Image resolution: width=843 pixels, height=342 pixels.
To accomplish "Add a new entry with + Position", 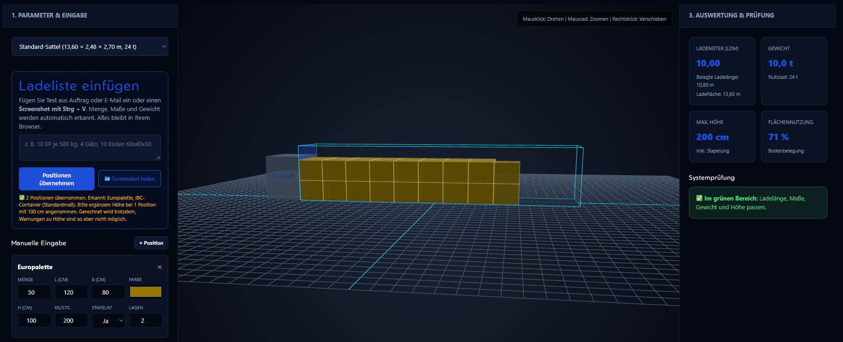I will 151,243.
